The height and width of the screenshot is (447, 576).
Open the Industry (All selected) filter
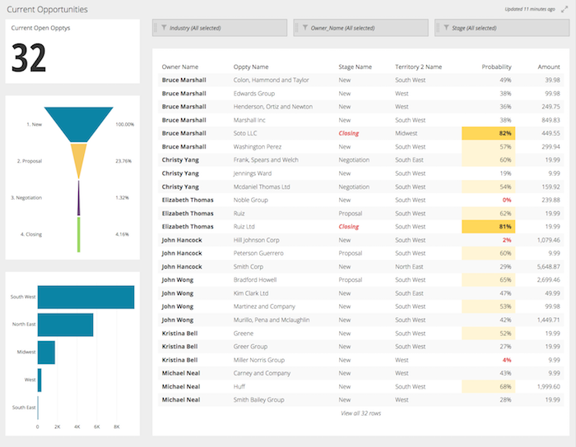(x=220, y=27)
